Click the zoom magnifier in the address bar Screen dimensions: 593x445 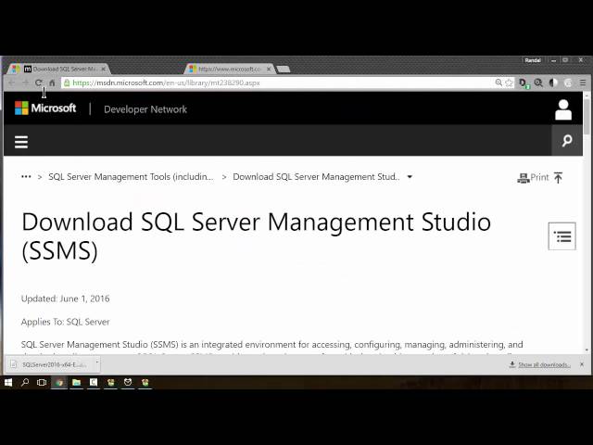pos(498,83)
